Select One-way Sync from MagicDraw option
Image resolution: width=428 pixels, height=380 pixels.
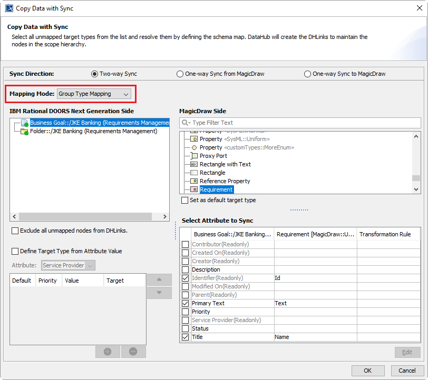coord(180,74)
